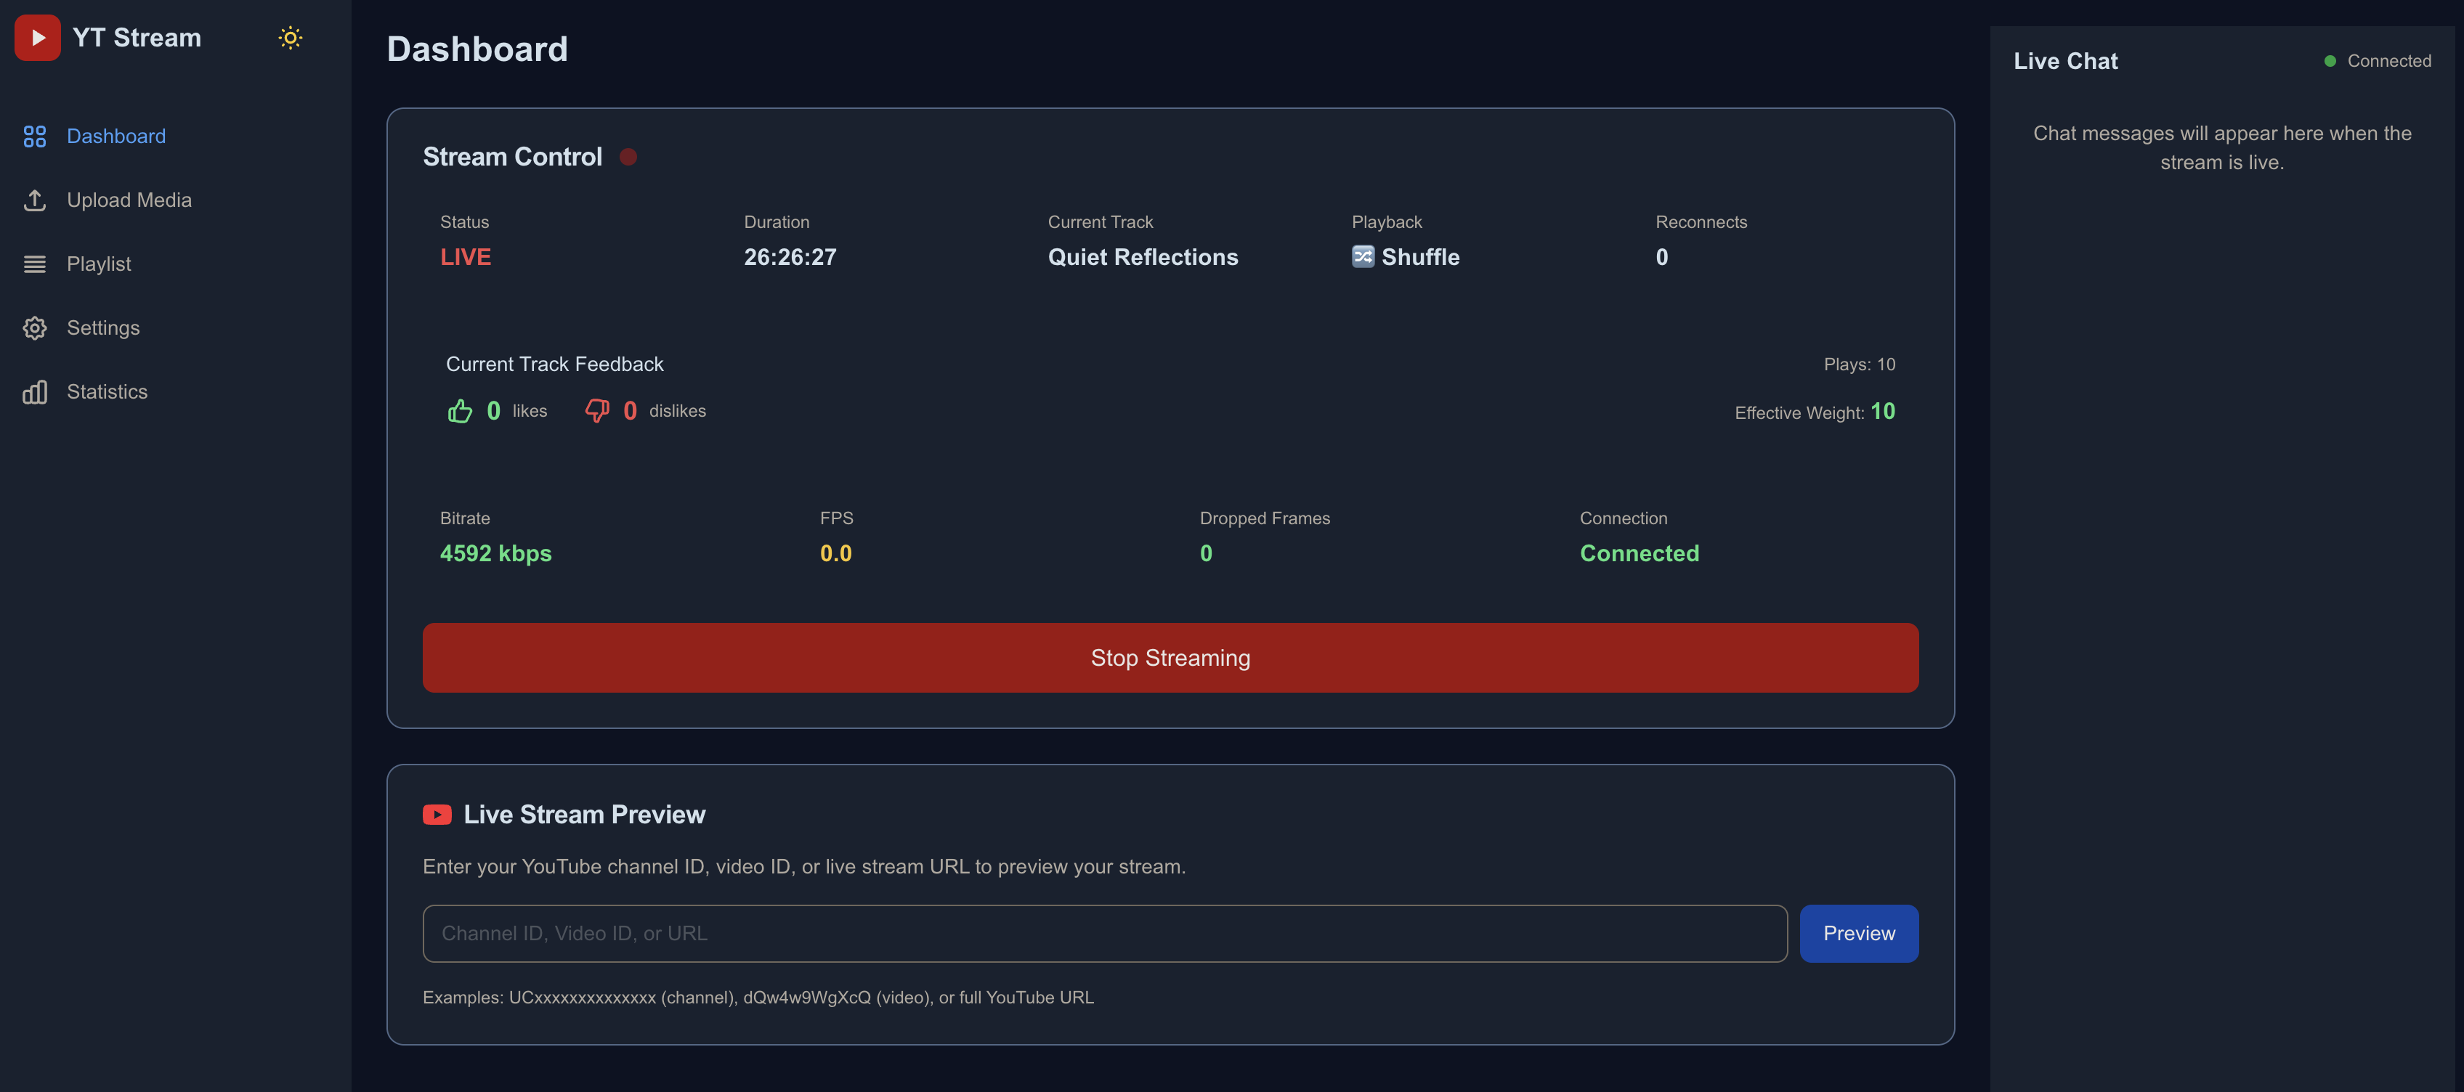Click the Shuffle playback mode icon
The image size is (2464, 1092).
pos(1362,256)
